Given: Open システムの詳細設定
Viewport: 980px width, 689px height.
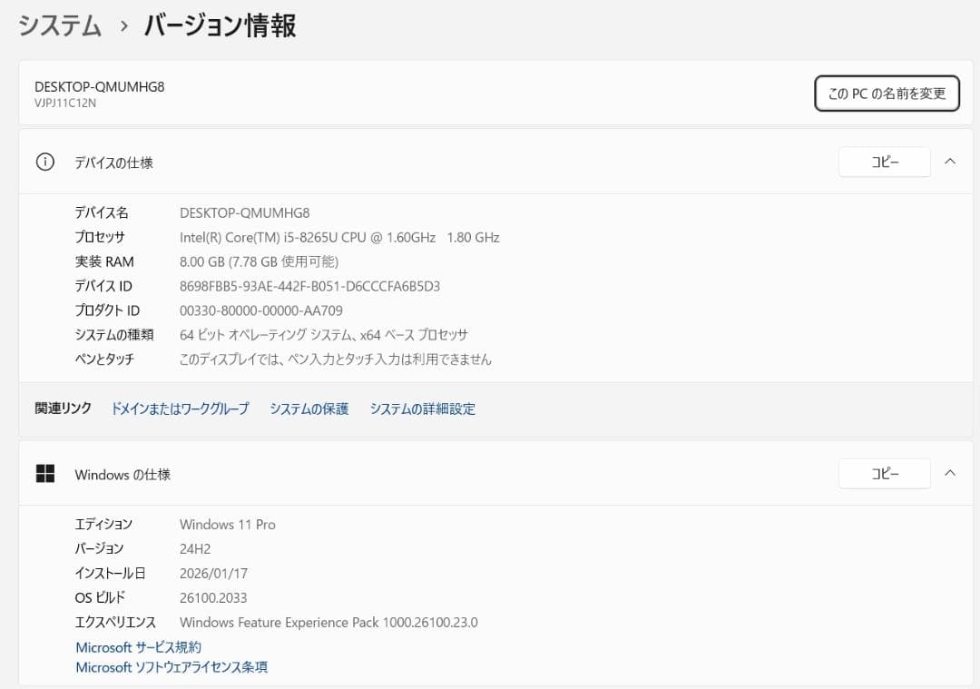Looking at the screenshot, I should point(422,408).
